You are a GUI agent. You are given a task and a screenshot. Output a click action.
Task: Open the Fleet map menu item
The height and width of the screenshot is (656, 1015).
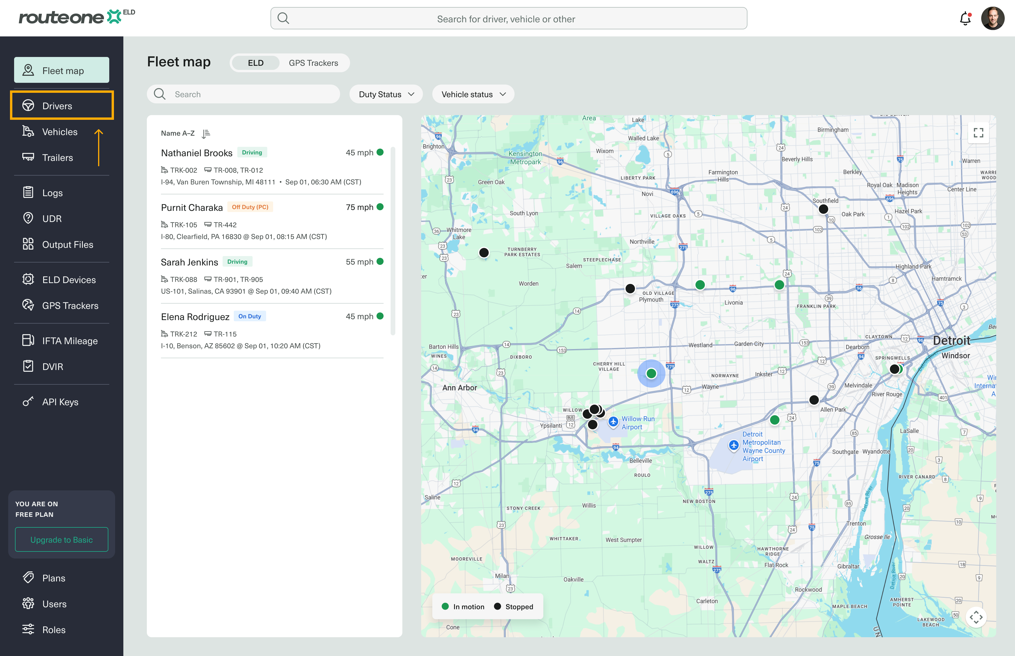pos(62,70)
